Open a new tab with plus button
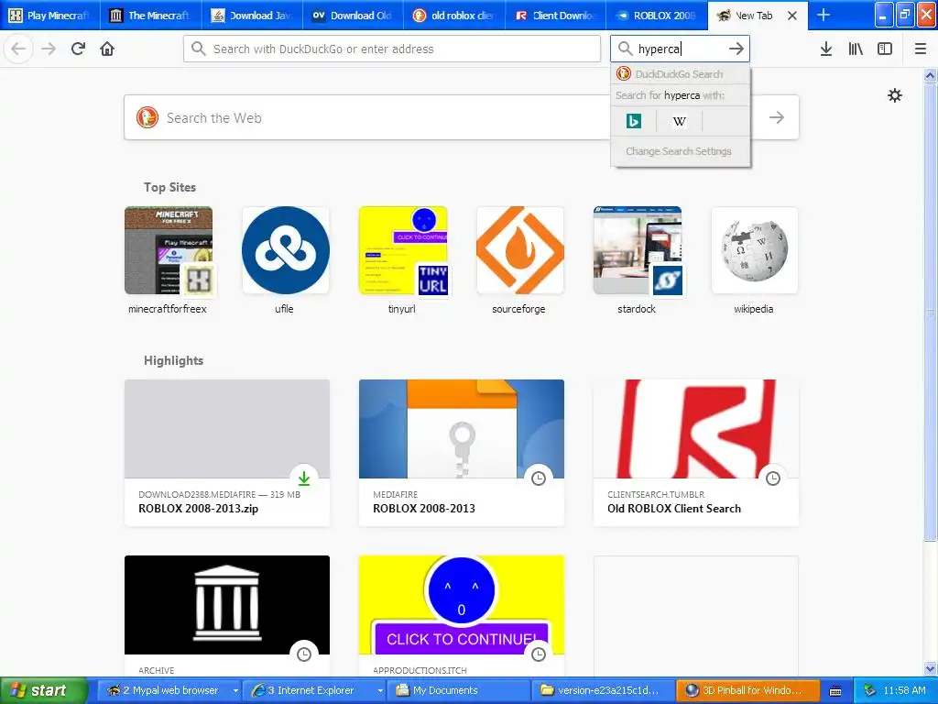 (823, 15)
